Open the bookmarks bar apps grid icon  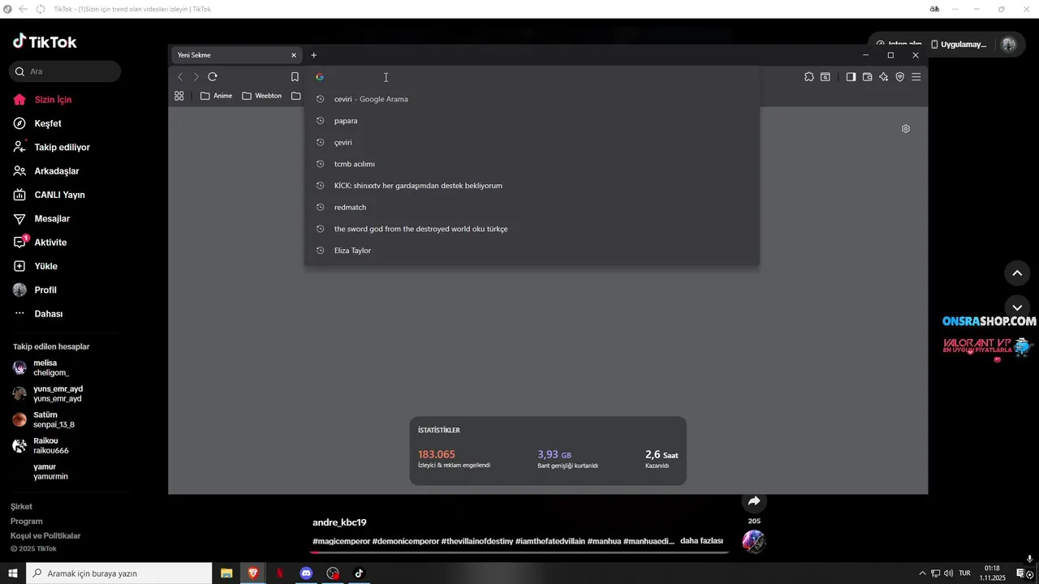[179, 96]
